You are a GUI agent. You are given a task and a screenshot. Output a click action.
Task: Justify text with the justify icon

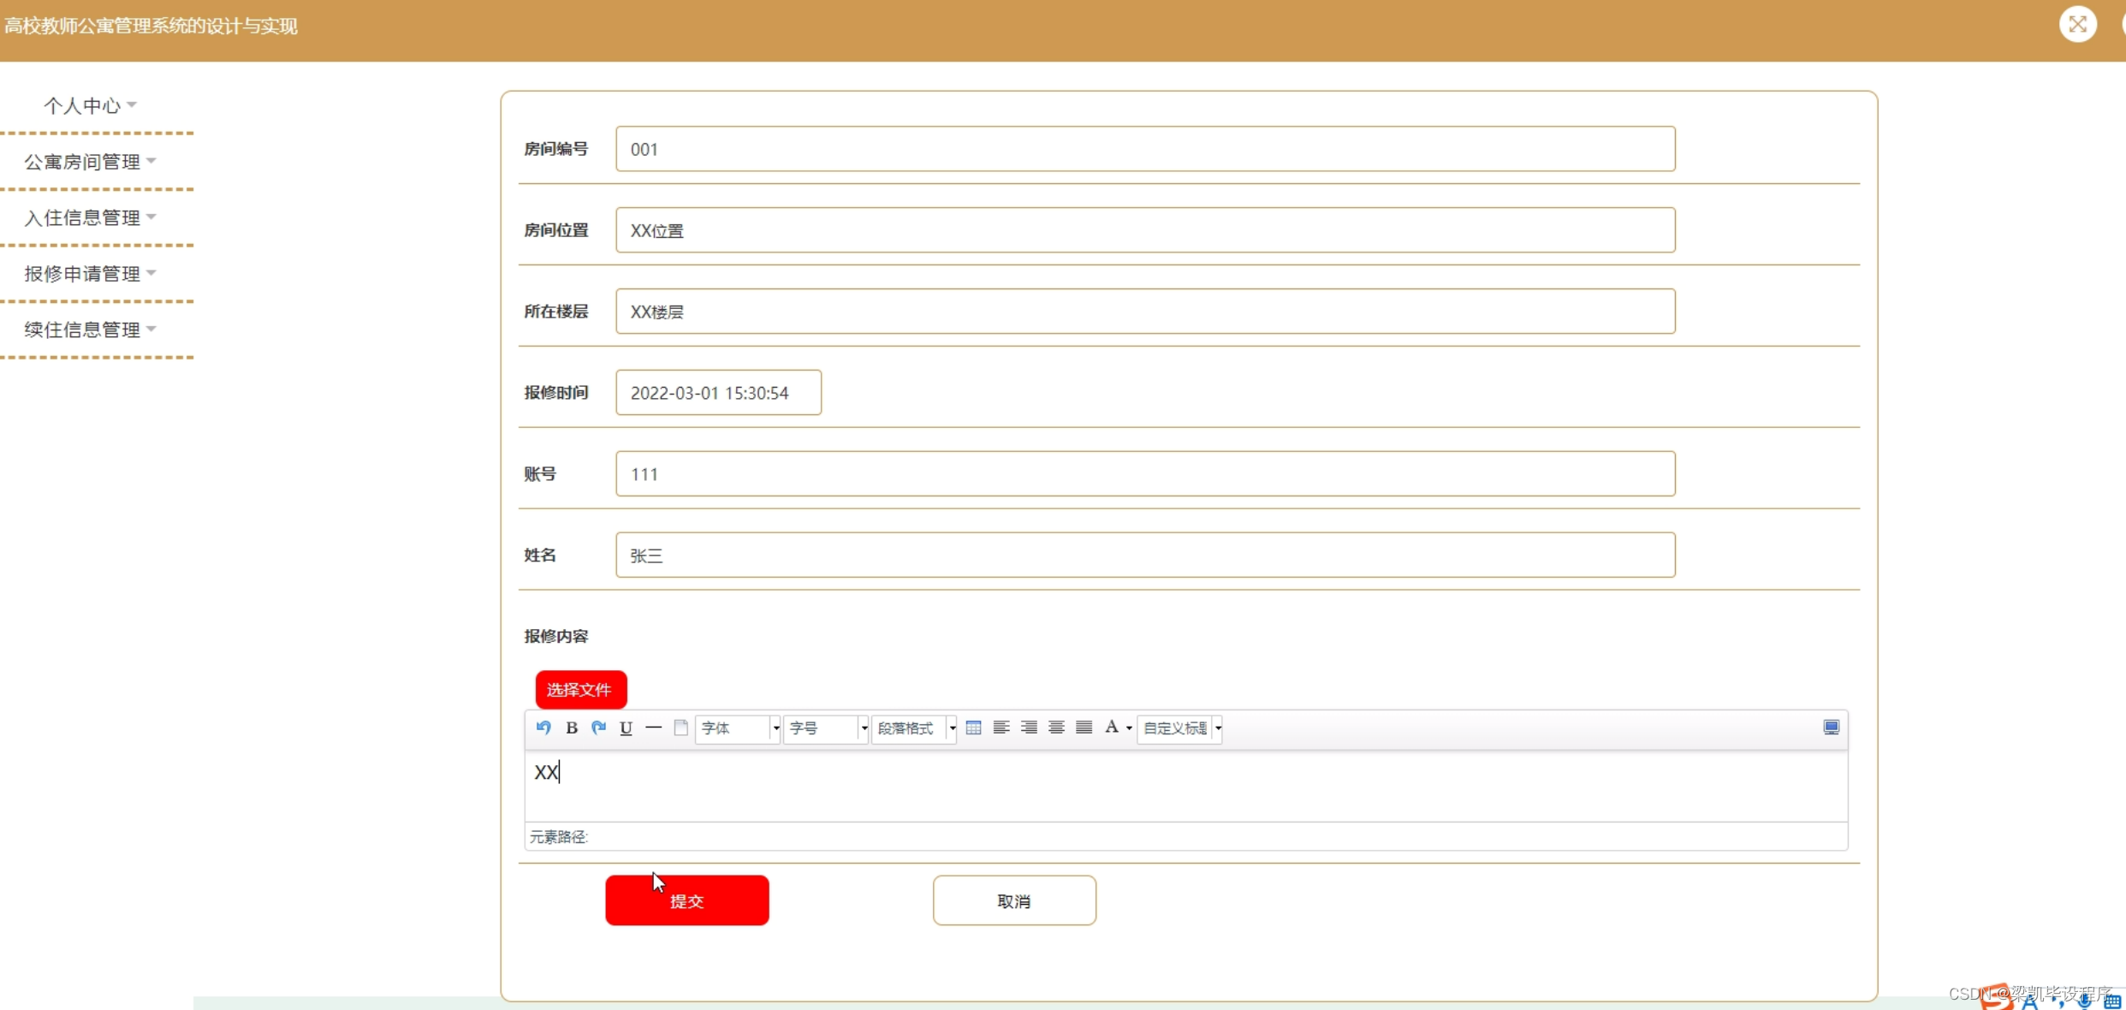click(1084, 728)
